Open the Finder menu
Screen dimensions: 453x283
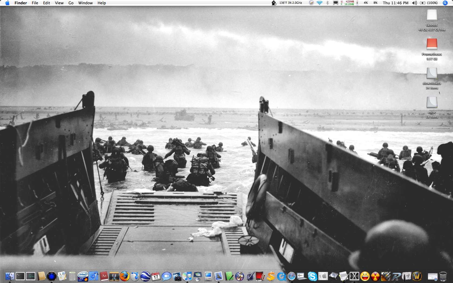coord(21,3)
